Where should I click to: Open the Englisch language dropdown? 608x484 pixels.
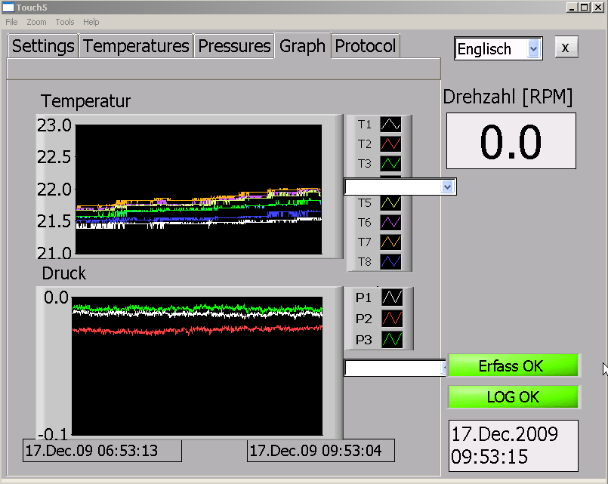(533, 49)
